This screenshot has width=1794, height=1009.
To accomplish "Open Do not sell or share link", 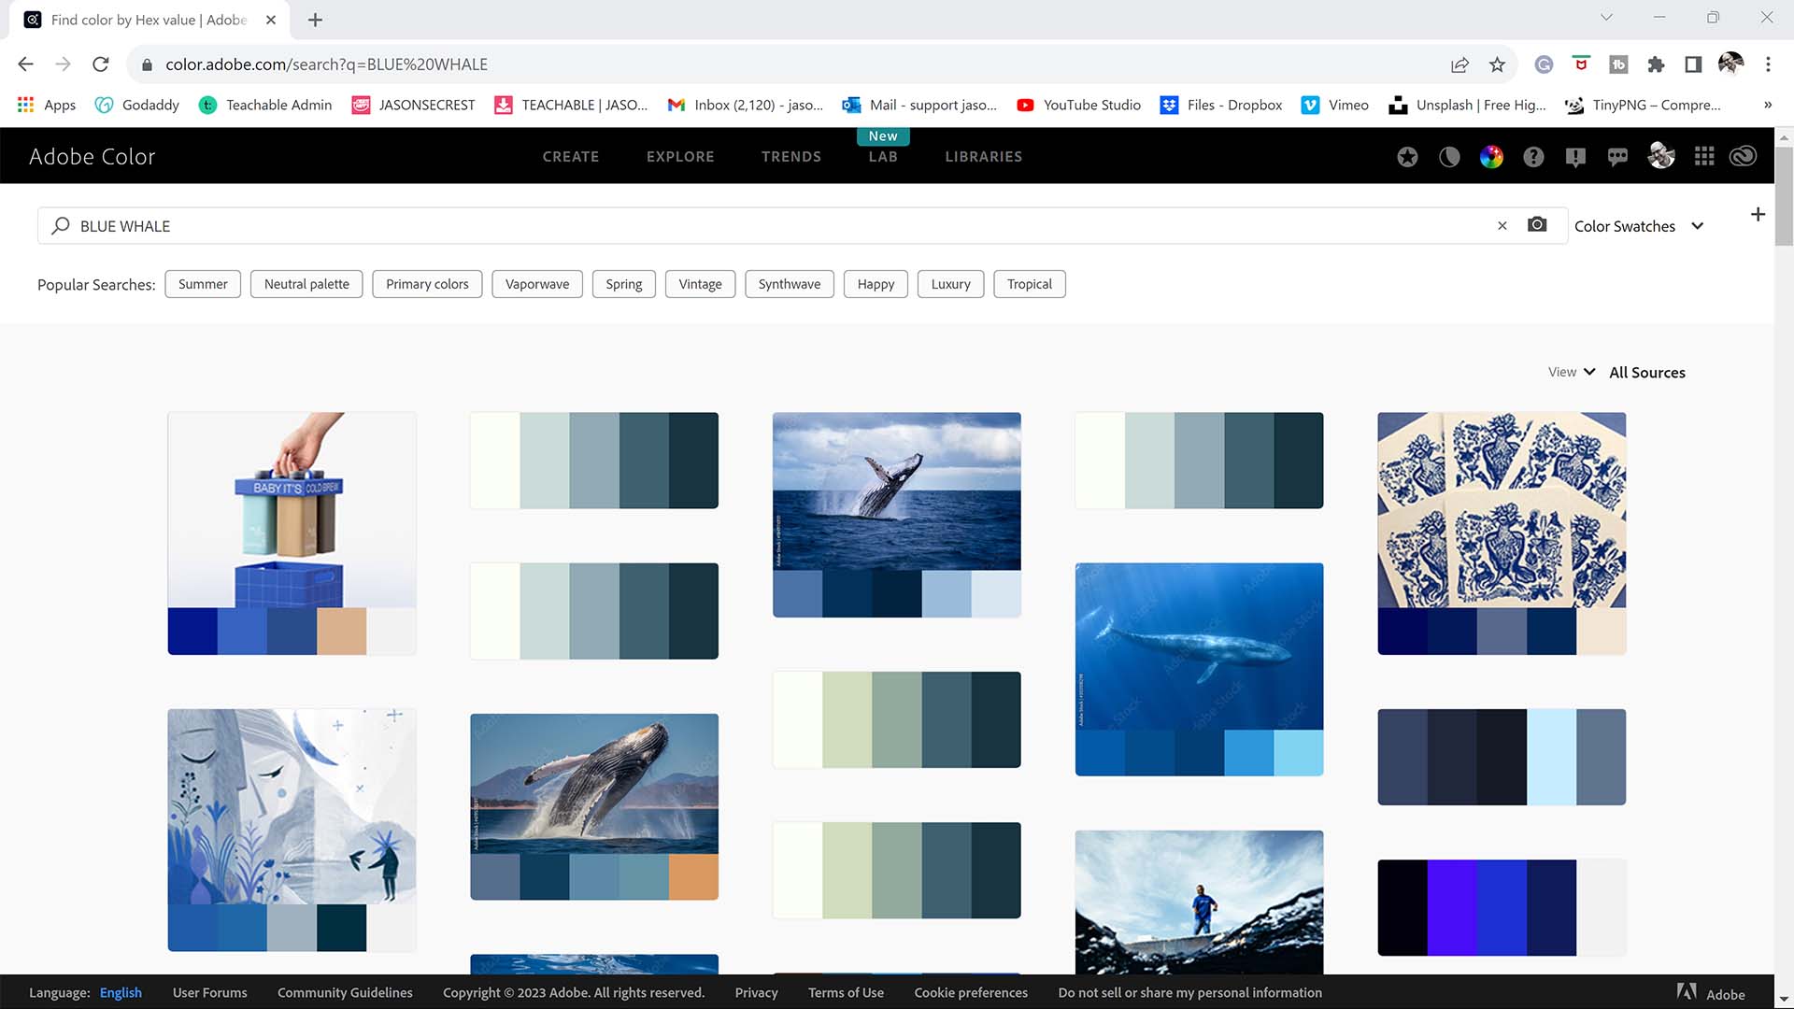I will [x=1189, y=992].
